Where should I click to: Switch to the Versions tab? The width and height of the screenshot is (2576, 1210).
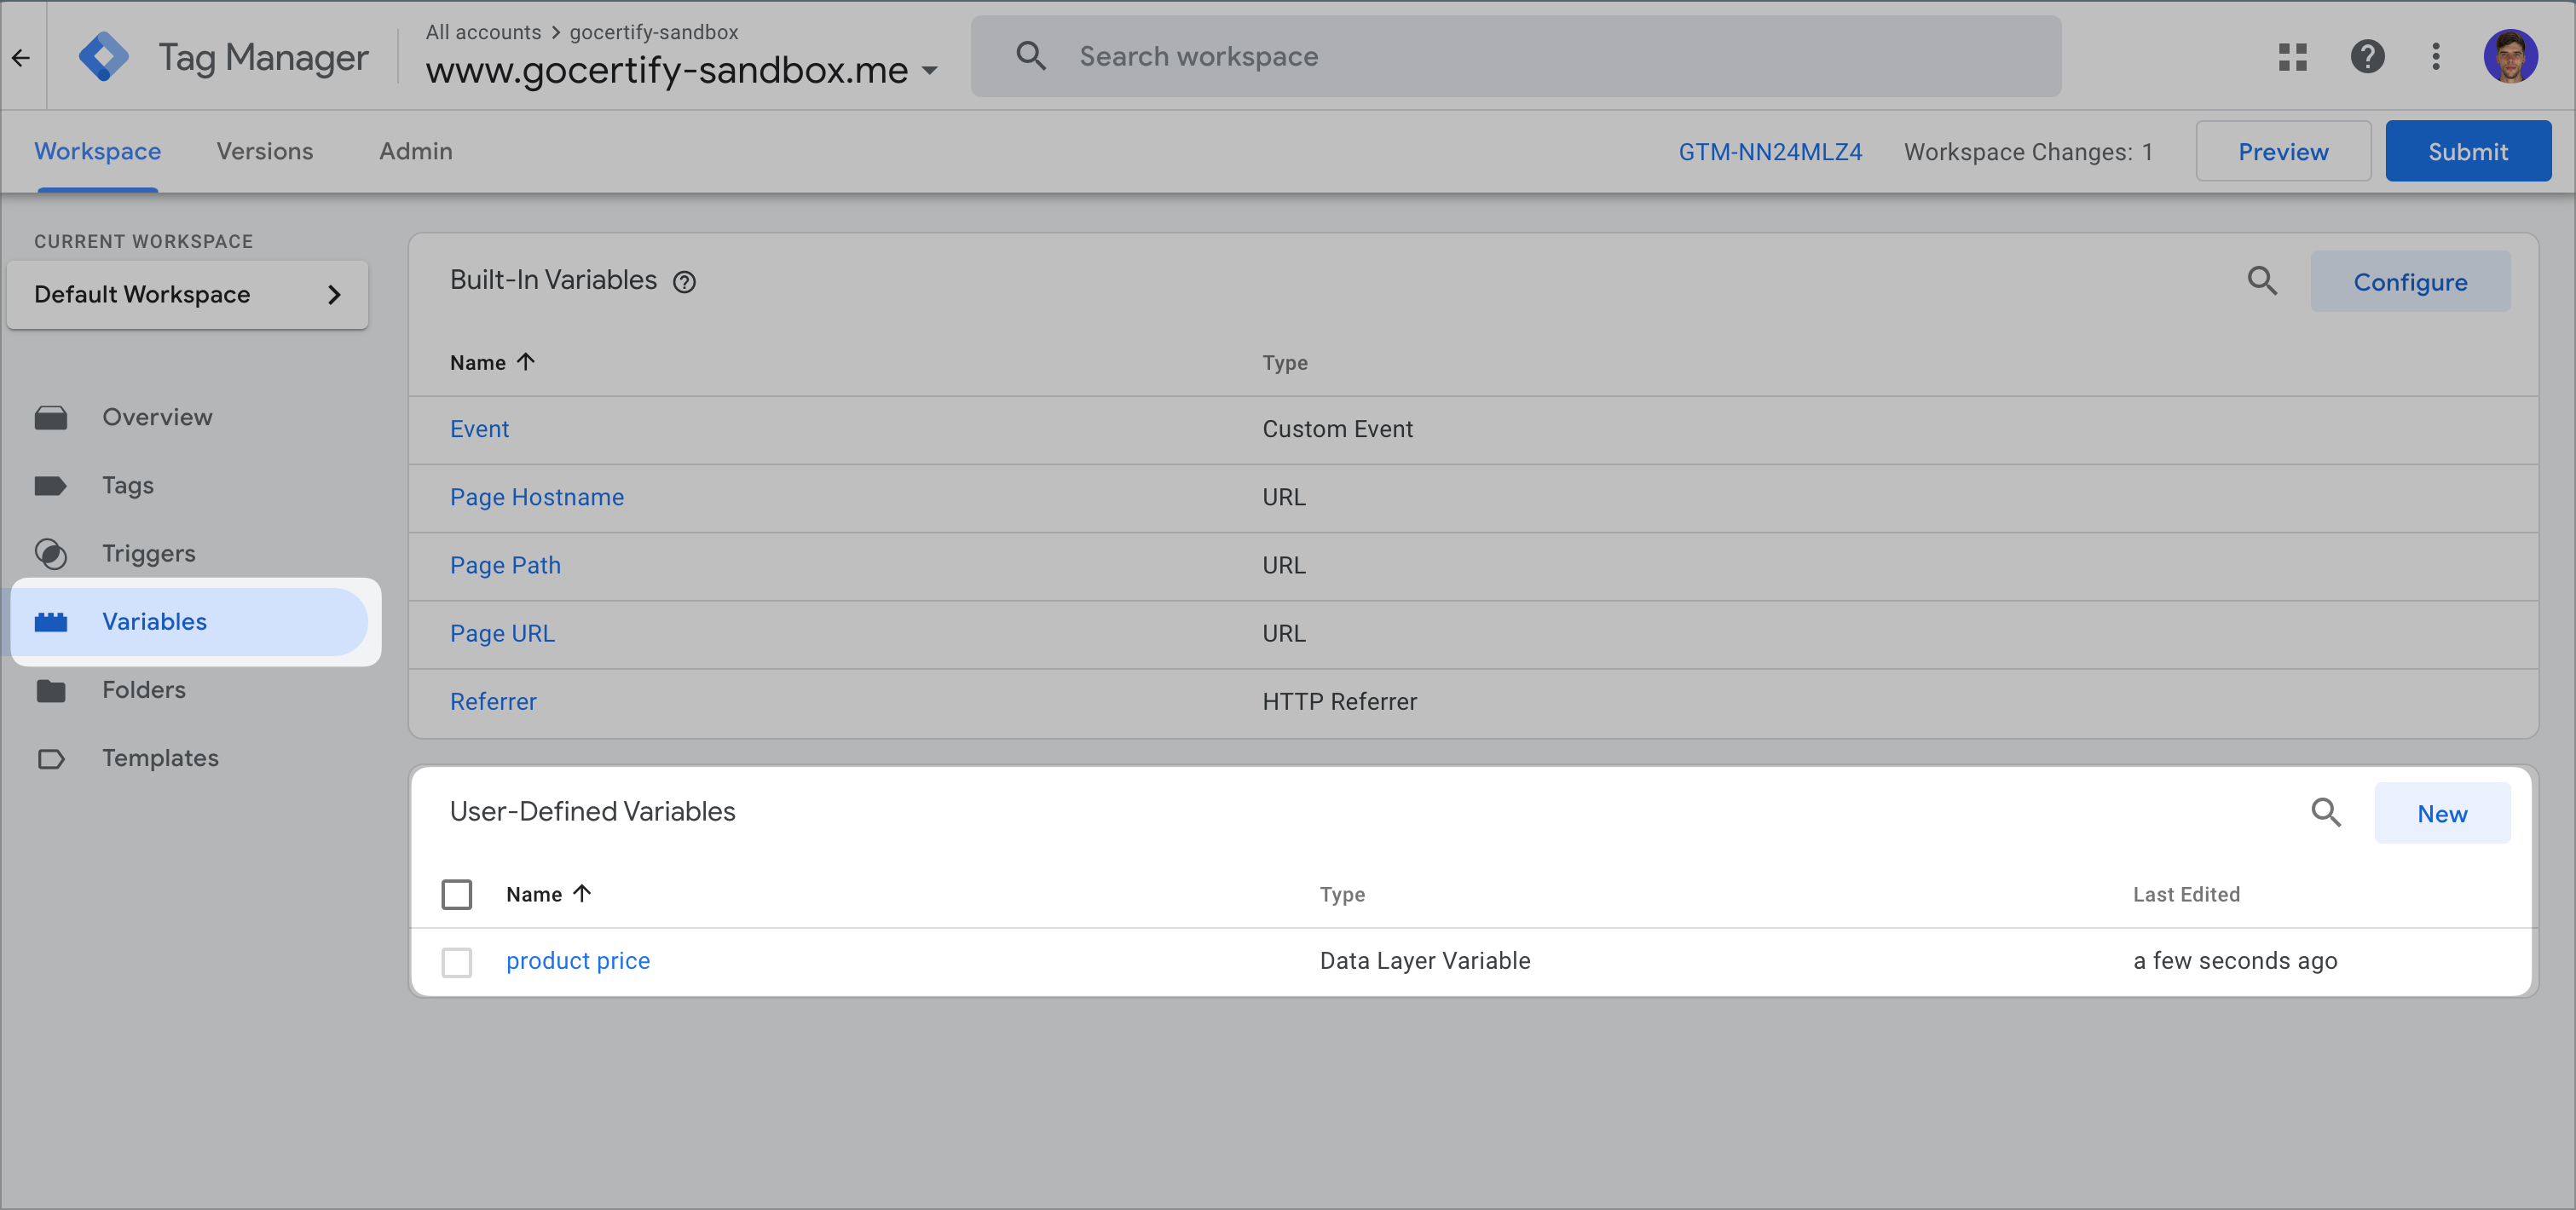coord(265,151)
